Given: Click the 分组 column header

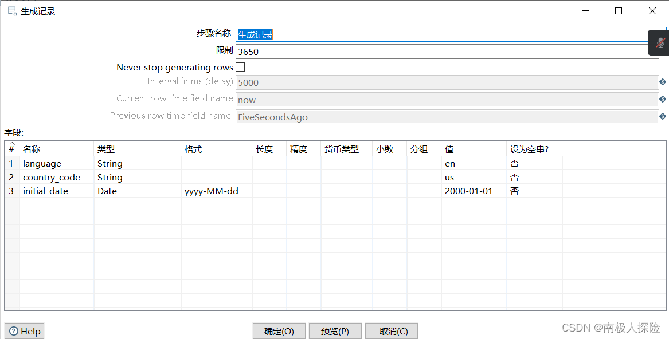Looking at the screenshot, I should click(x=424, y=149).
